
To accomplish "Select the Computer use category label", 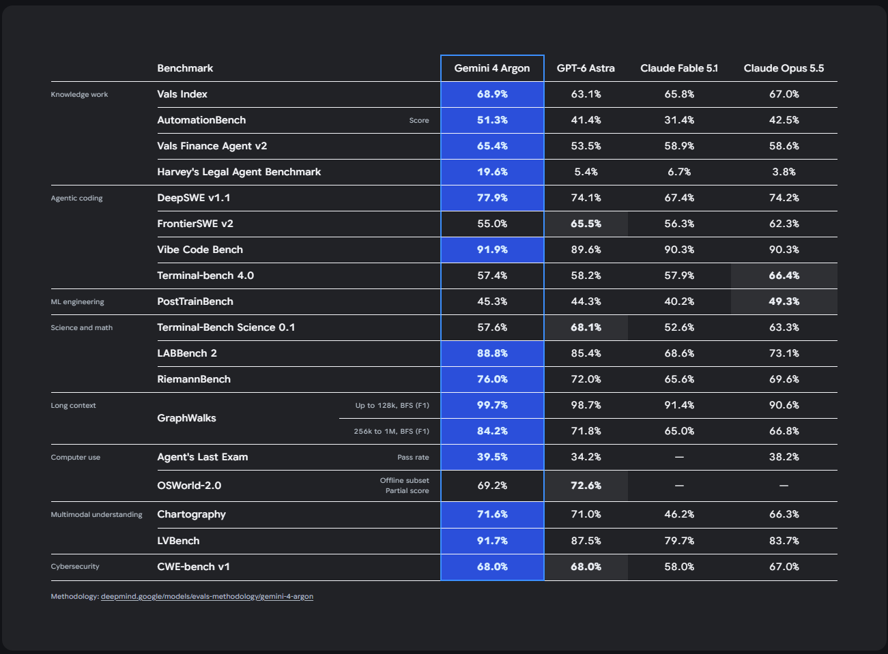I will click(x=75, y=457).
